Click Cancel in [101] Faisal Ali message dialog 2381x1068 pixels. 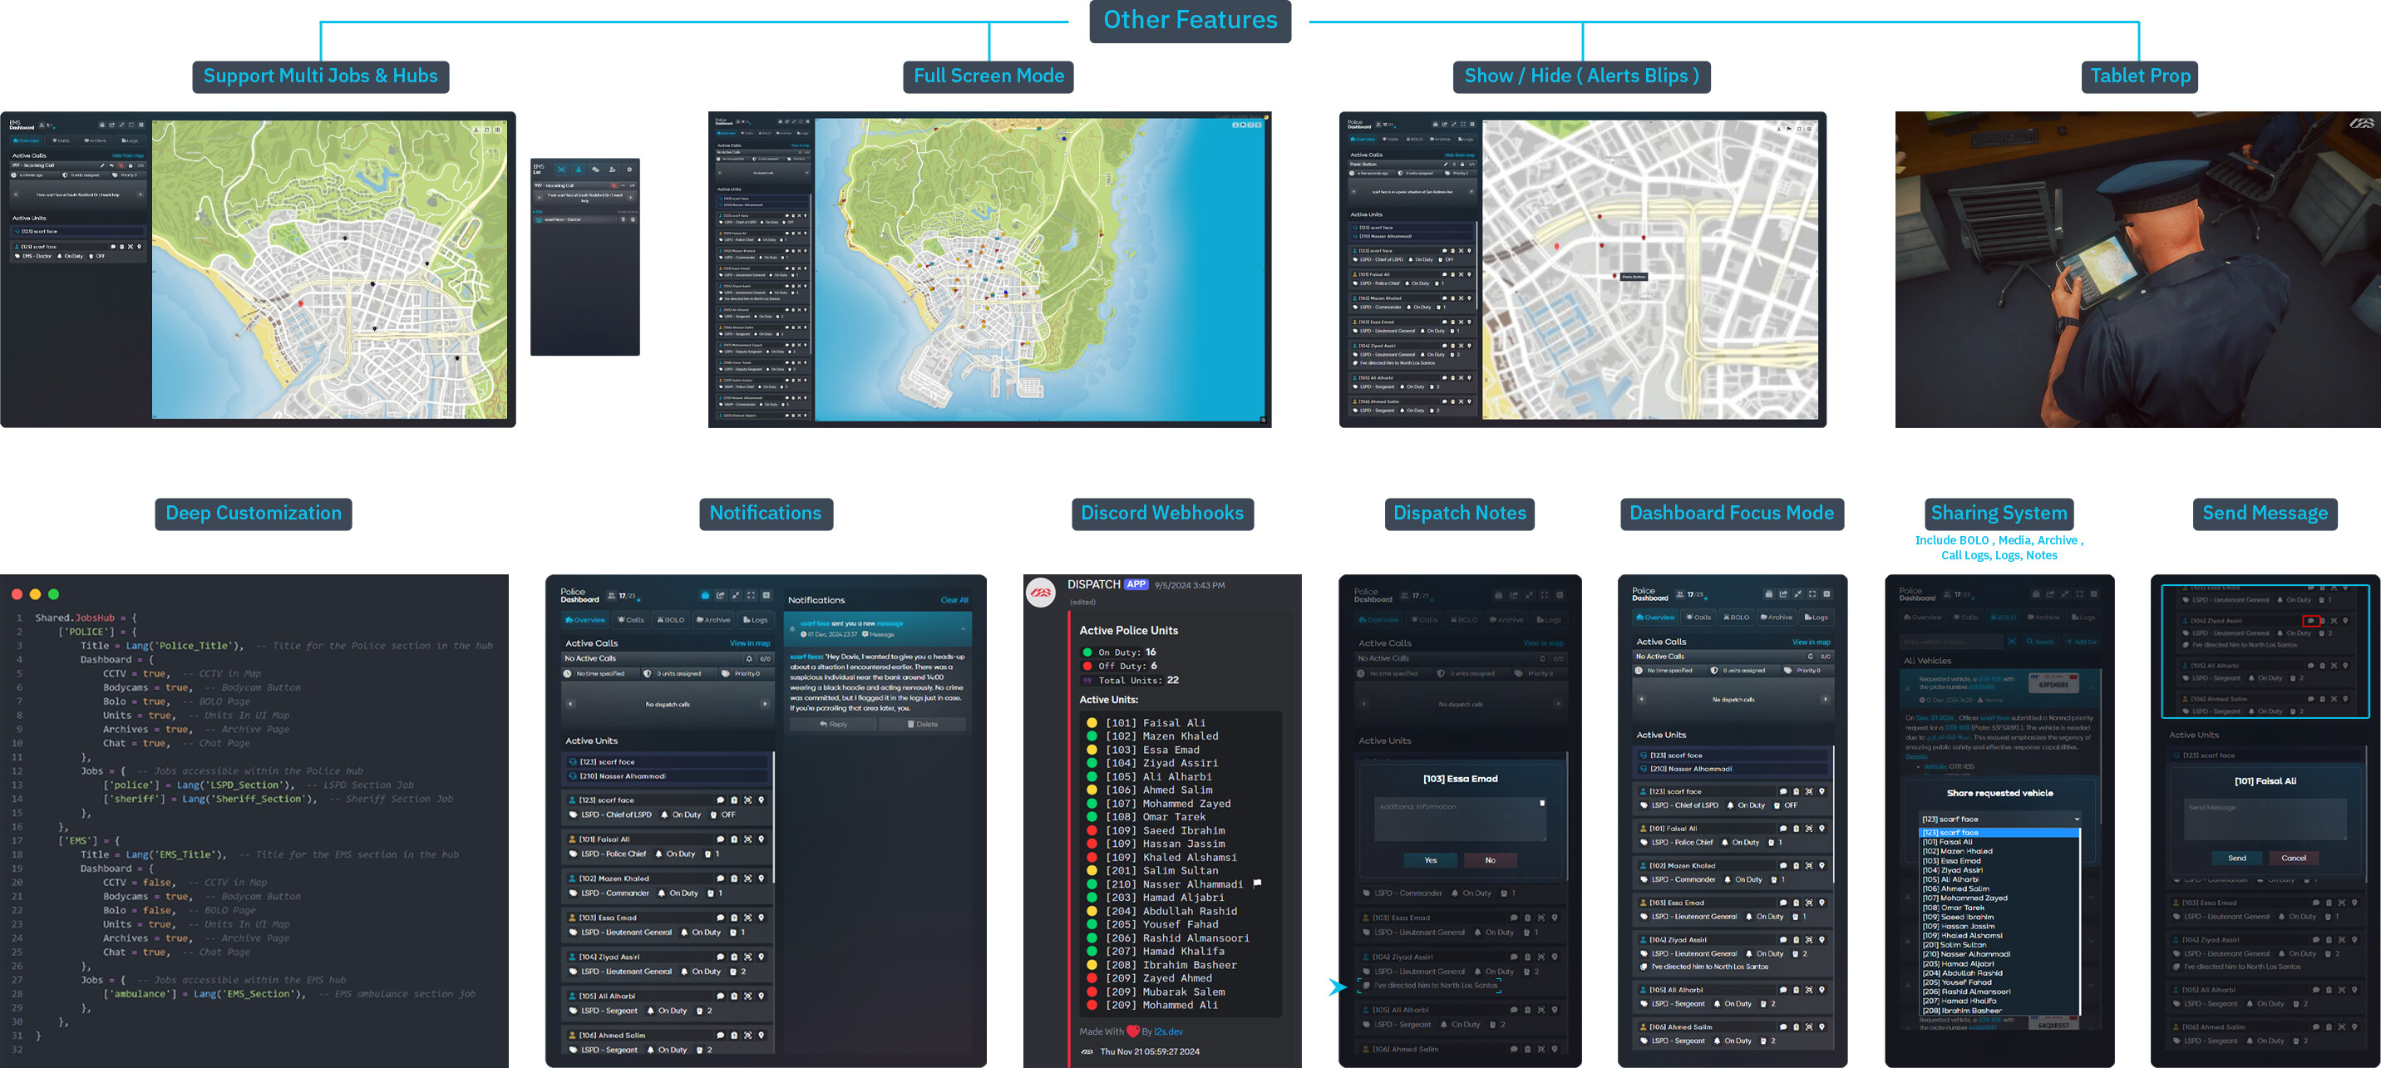pyautogui.click(x=2294, y=859)
